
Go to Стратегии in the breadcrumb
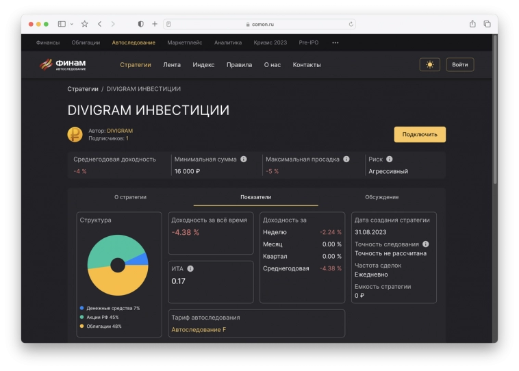(x=83, y=89)
